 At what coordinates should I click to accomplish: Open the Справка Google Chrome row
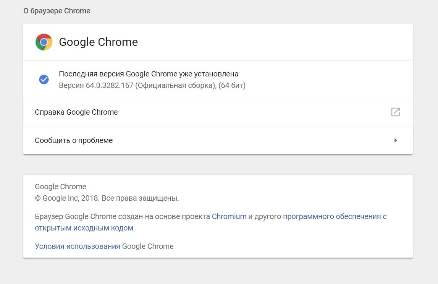pos(76,112)
